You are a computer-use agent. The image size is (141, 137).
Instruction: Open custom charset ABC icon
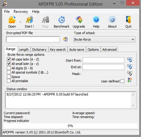[x=129, y=80]
